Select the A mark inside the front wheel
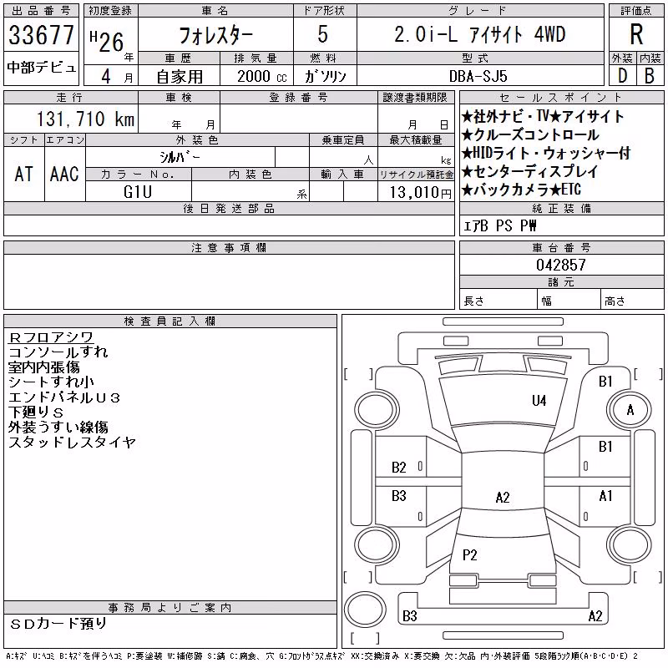This screenshot has width=668, height=668. [630, 410]
